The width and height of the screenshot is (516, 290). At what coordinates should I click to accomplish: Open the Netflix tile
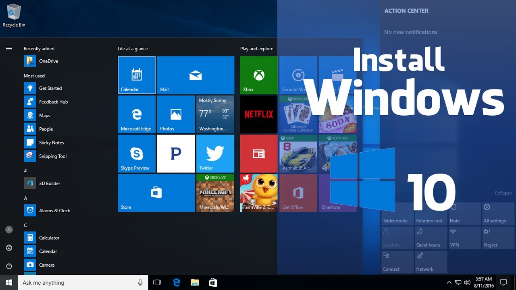point(259,114)
